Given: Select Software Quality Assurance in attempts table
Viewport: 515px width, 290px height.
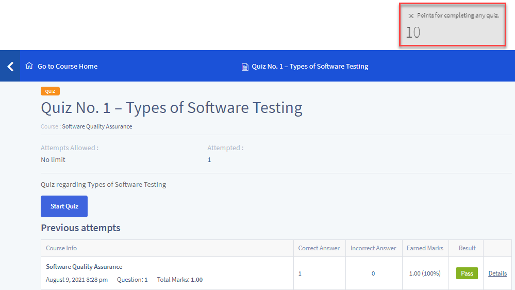Looking at the screenshot, I should click(84, 267).
